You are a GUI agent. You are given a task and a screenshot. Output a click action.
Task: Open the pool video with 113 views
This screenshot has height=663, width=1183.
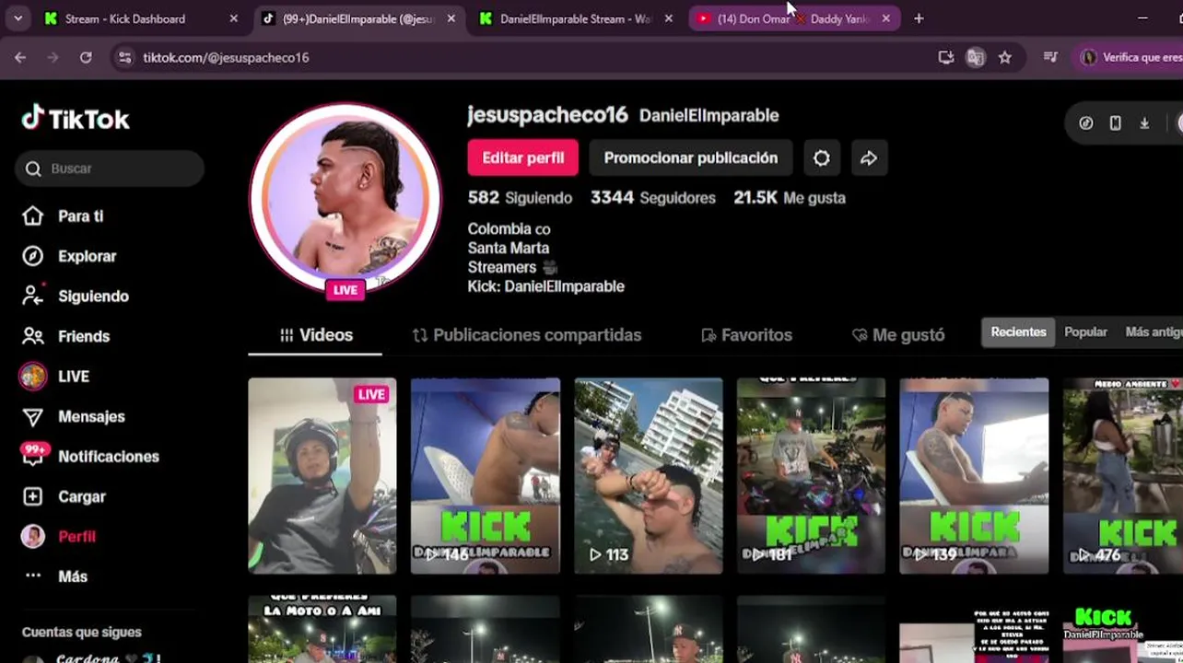[x=649, y=476]
